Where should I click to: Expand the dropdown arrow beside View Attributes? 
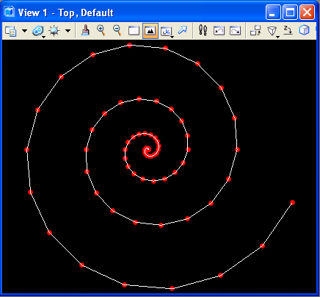pos(24,31)
